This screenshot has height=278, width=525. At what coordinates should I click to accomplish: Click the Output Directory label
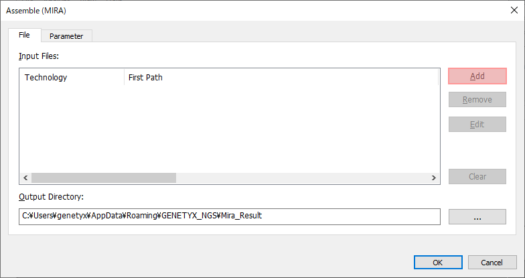pos(51,197)
